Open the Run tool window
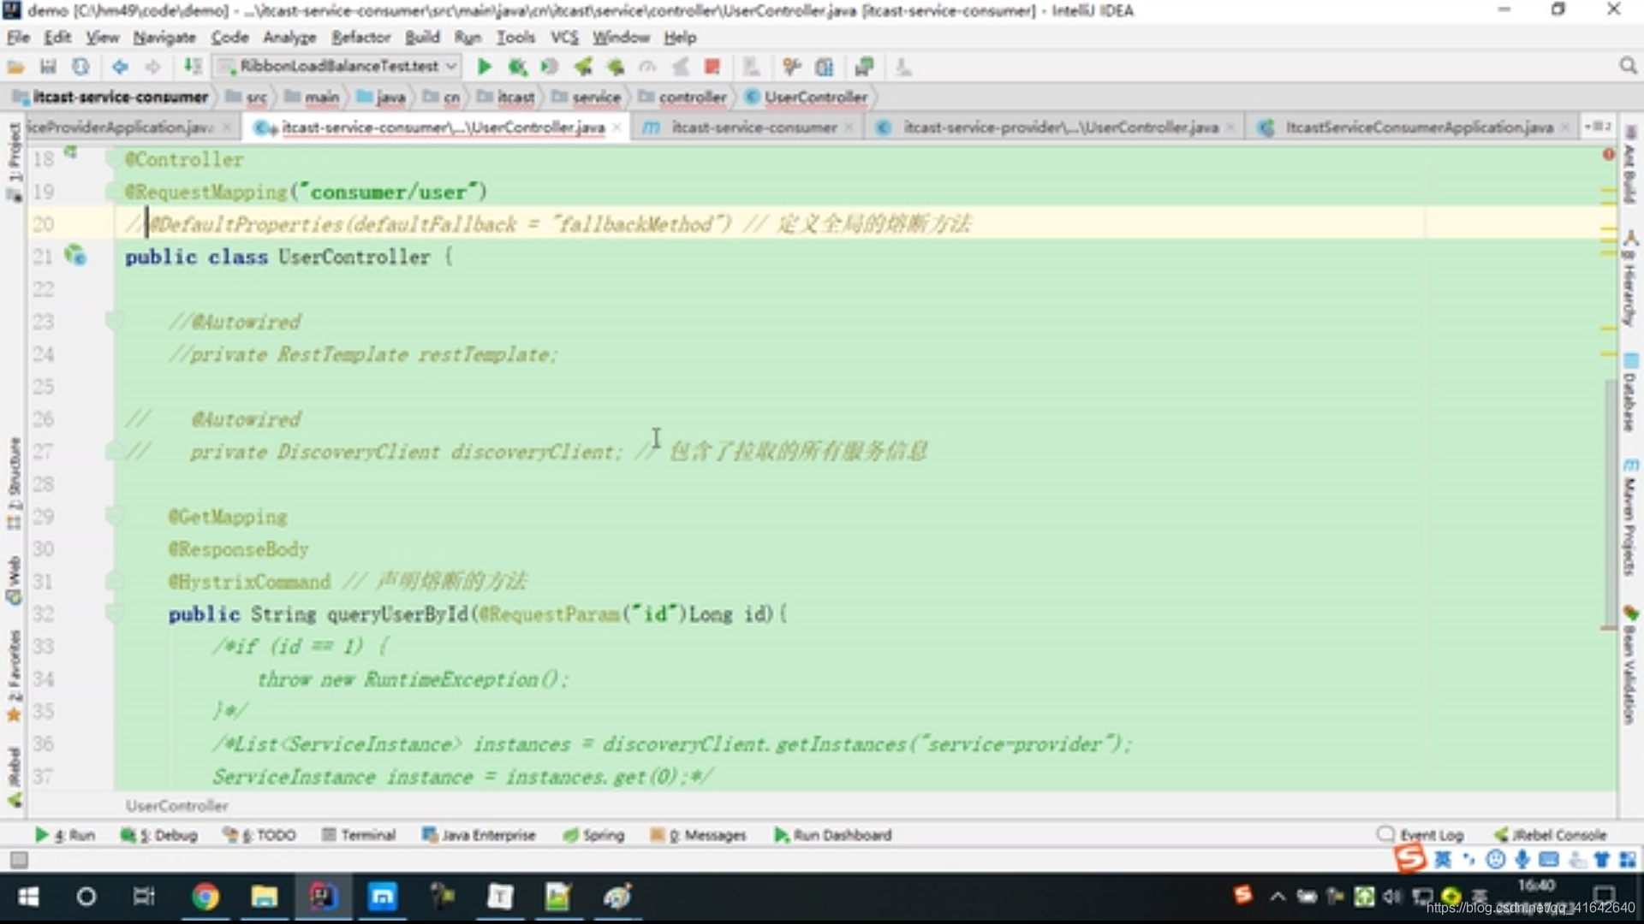Screen dimensions: 1644x924 pyautogui.click(x=65, y=835)
